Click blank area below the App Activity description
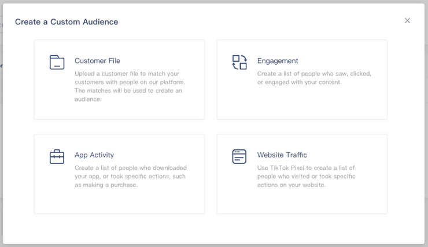The image size is (428, 247). coord(119,201)
